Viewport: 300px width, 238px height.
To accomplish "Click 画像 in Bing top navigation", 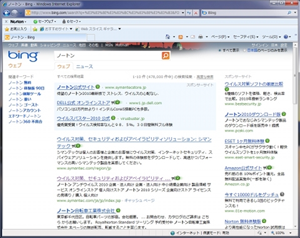I will click(24, 45).
